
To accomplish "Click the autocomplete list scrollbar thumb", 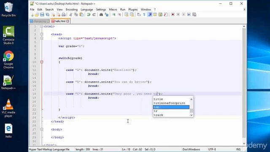I will point(191,111).
